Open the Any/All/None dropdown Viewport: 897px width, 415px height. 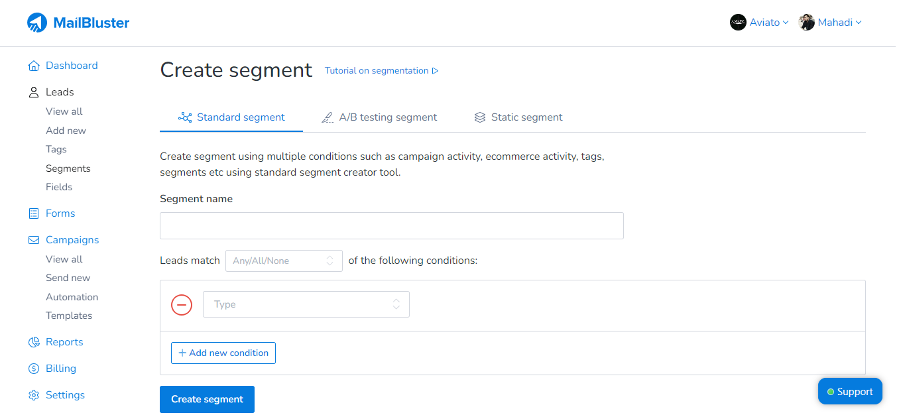[283, 261]
